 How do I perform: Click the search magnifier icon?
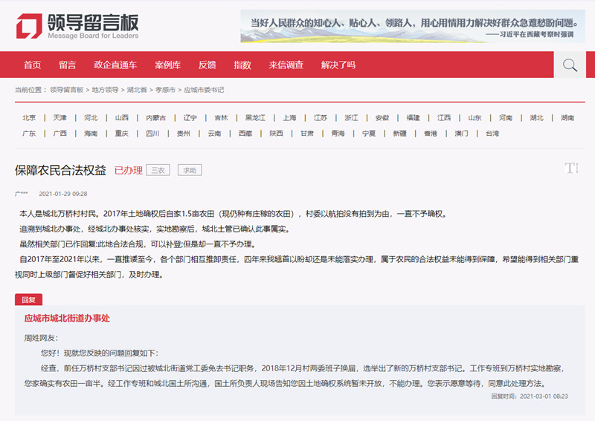pos(570,65)
